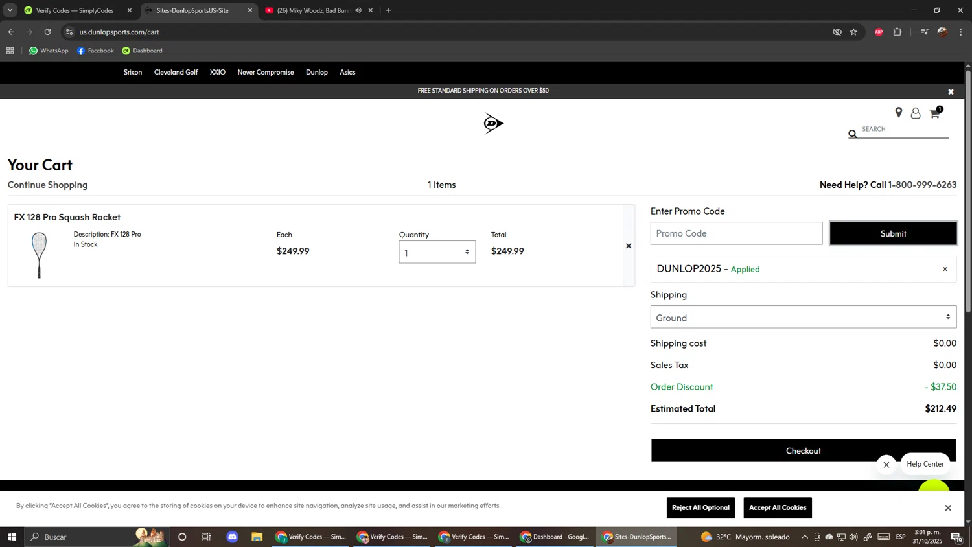Screen dimensions: 972x547
Task: Click the taskbar Buscar search box
Action: [97, 537]
